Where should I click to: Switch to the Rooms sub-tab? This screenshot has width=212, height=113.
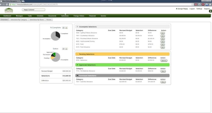[x=49, y=20]
